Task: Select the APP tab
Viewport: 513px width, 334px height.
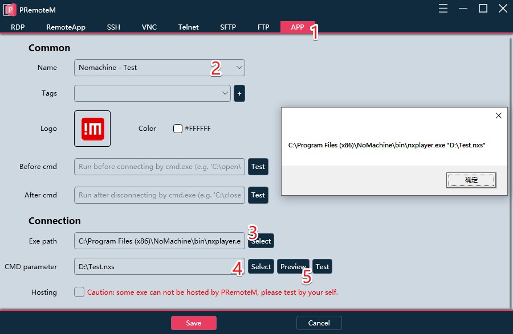Action: point(298,27)
